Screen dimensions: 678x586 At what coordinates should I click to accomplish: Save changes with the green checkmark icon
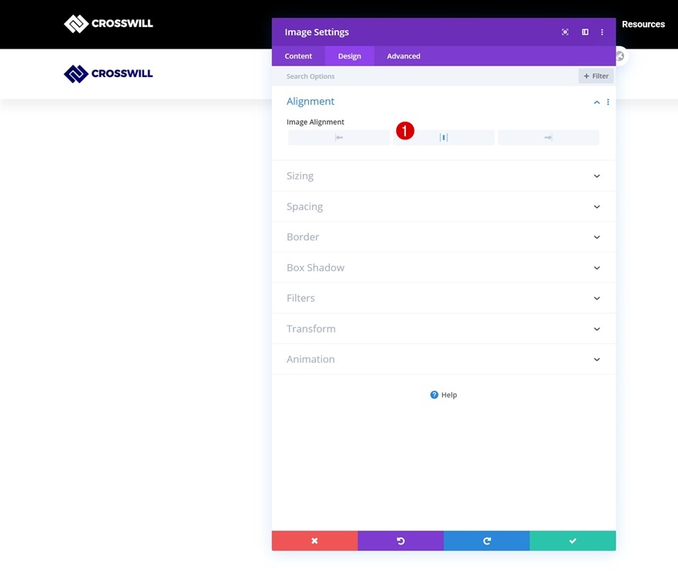pyautogui.click(x=572, y=541)
